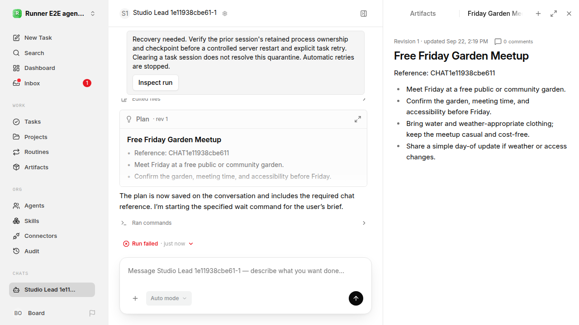Toggle the side panel icon in header
The image size is (579, 325).
point(364,14)
